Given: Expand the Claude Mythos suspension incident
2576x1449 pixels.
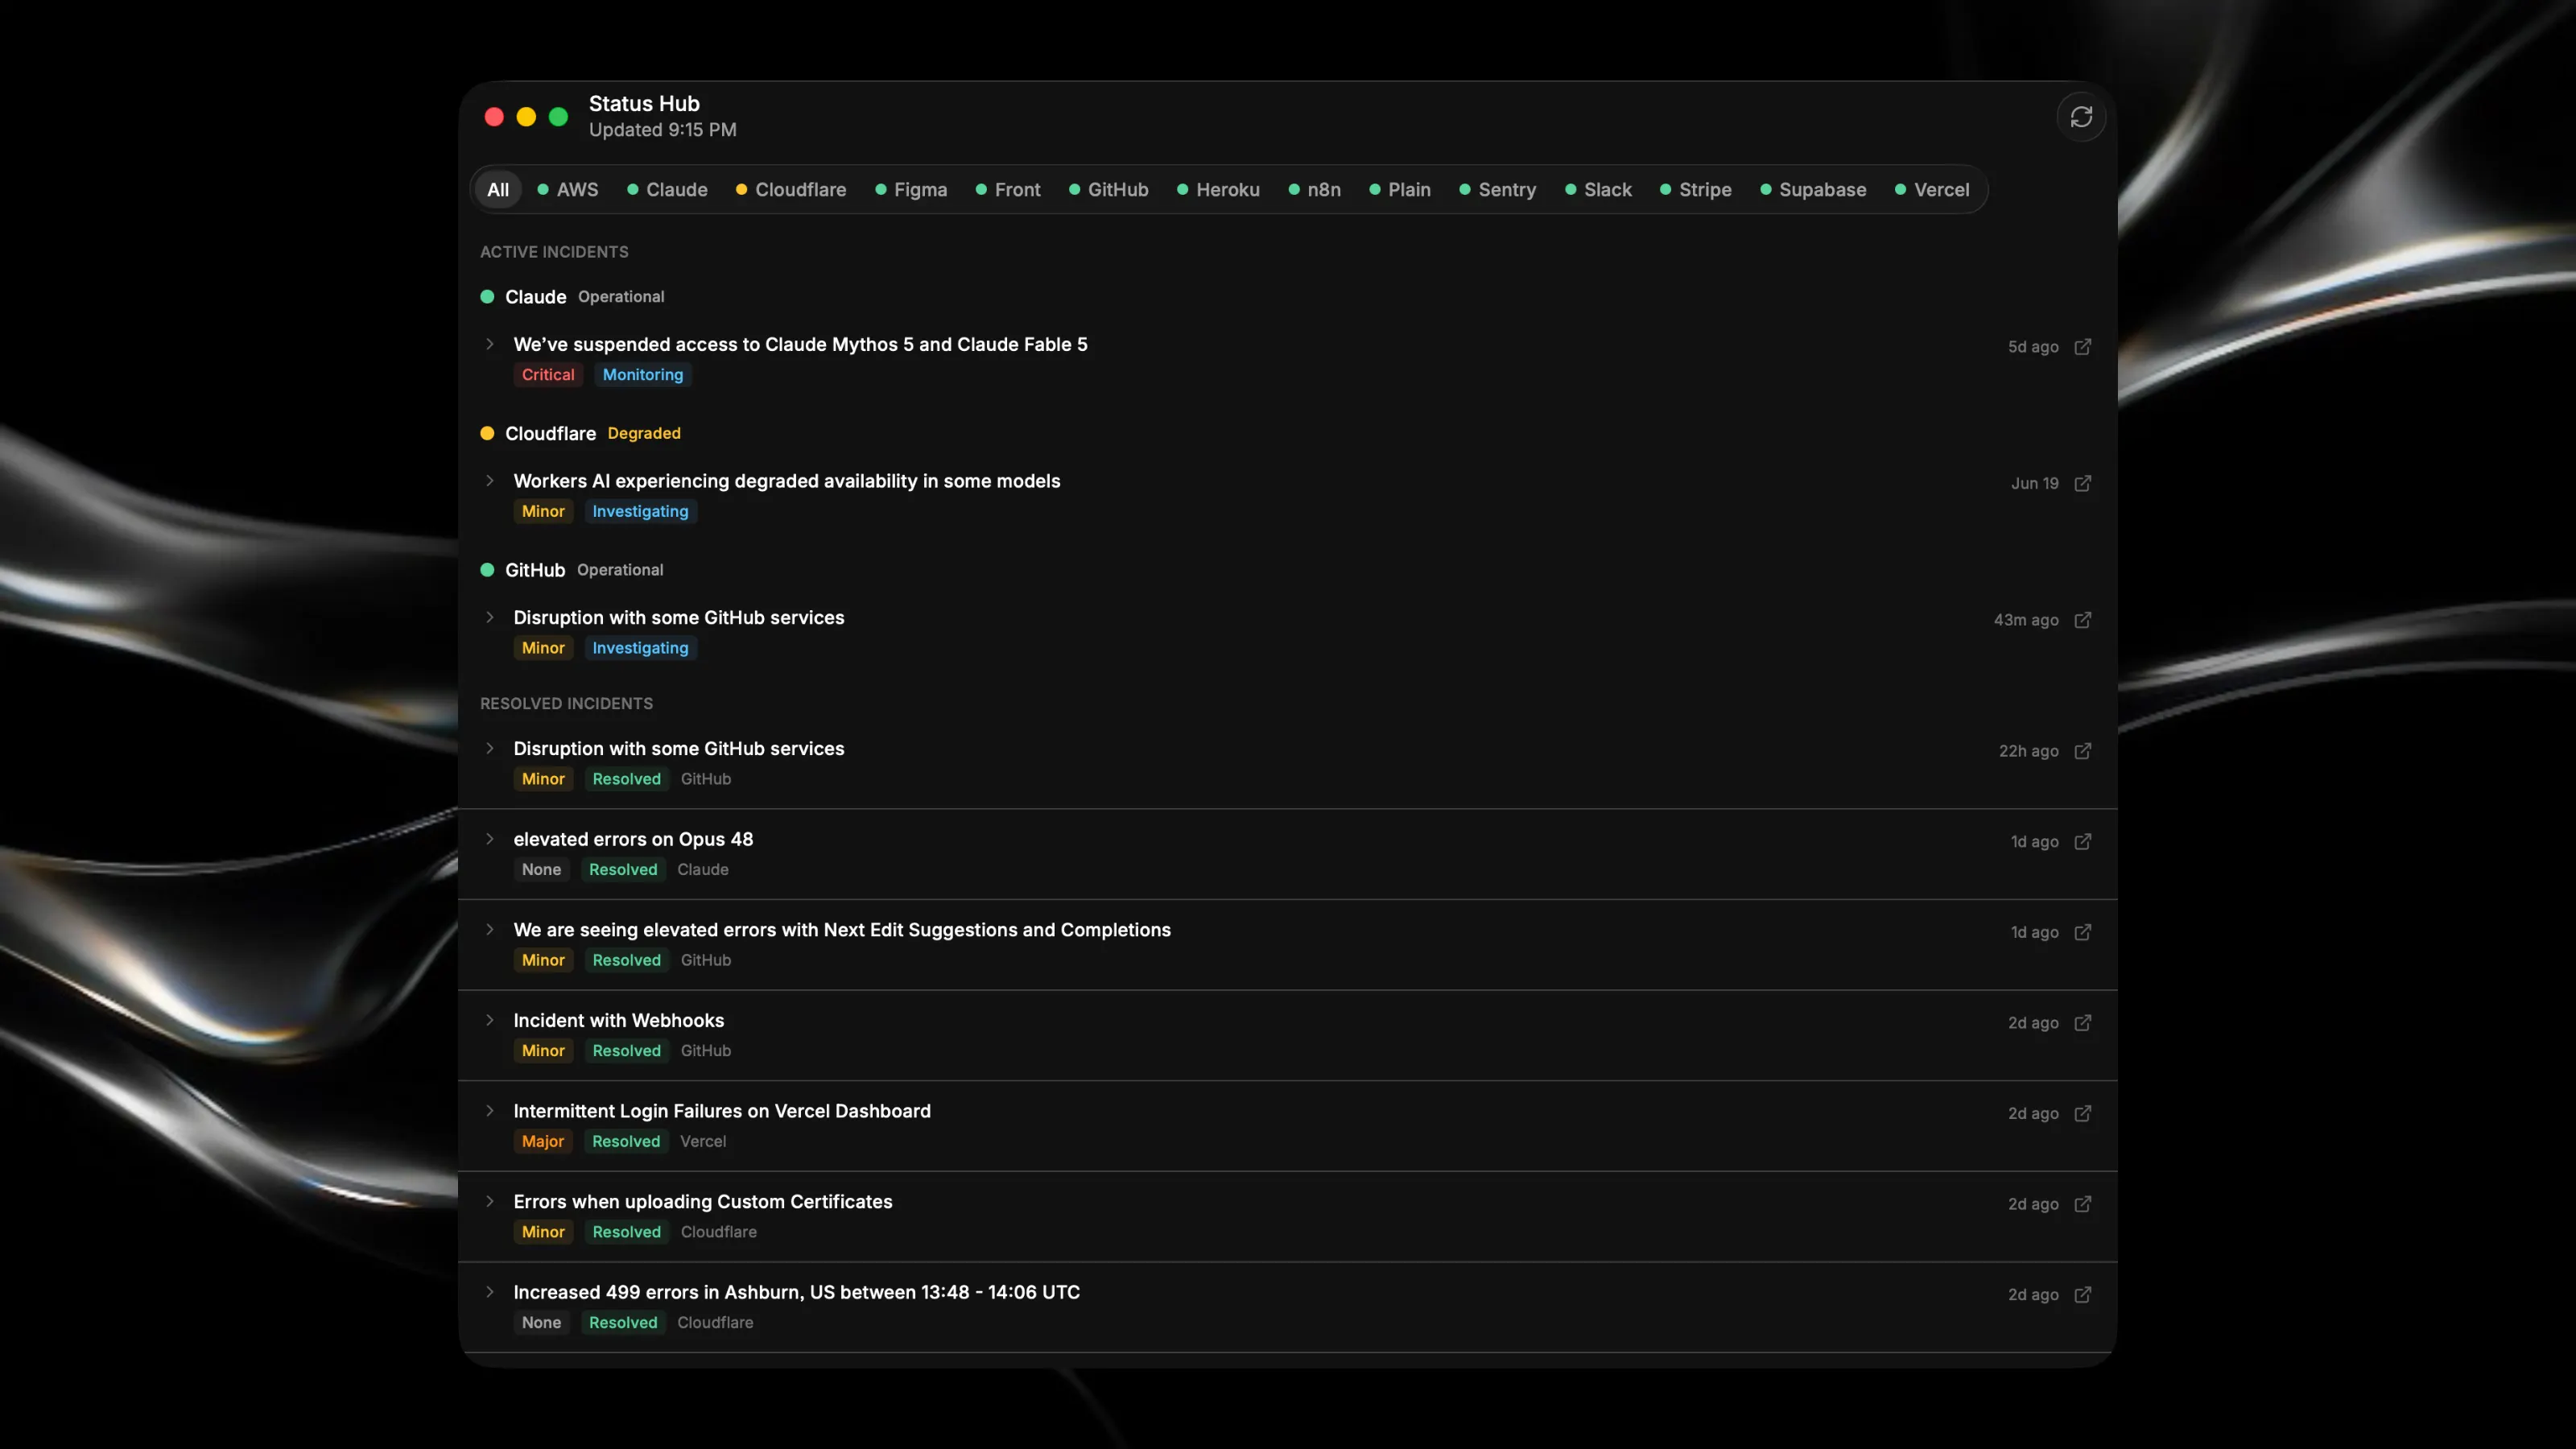Looking at the screenshot, I should click(490, 344).
